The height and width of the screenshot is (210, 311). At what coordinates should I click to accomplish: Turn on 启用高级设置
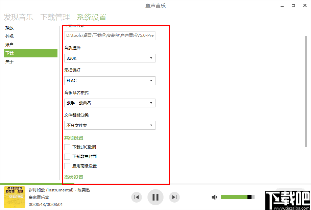67,166
